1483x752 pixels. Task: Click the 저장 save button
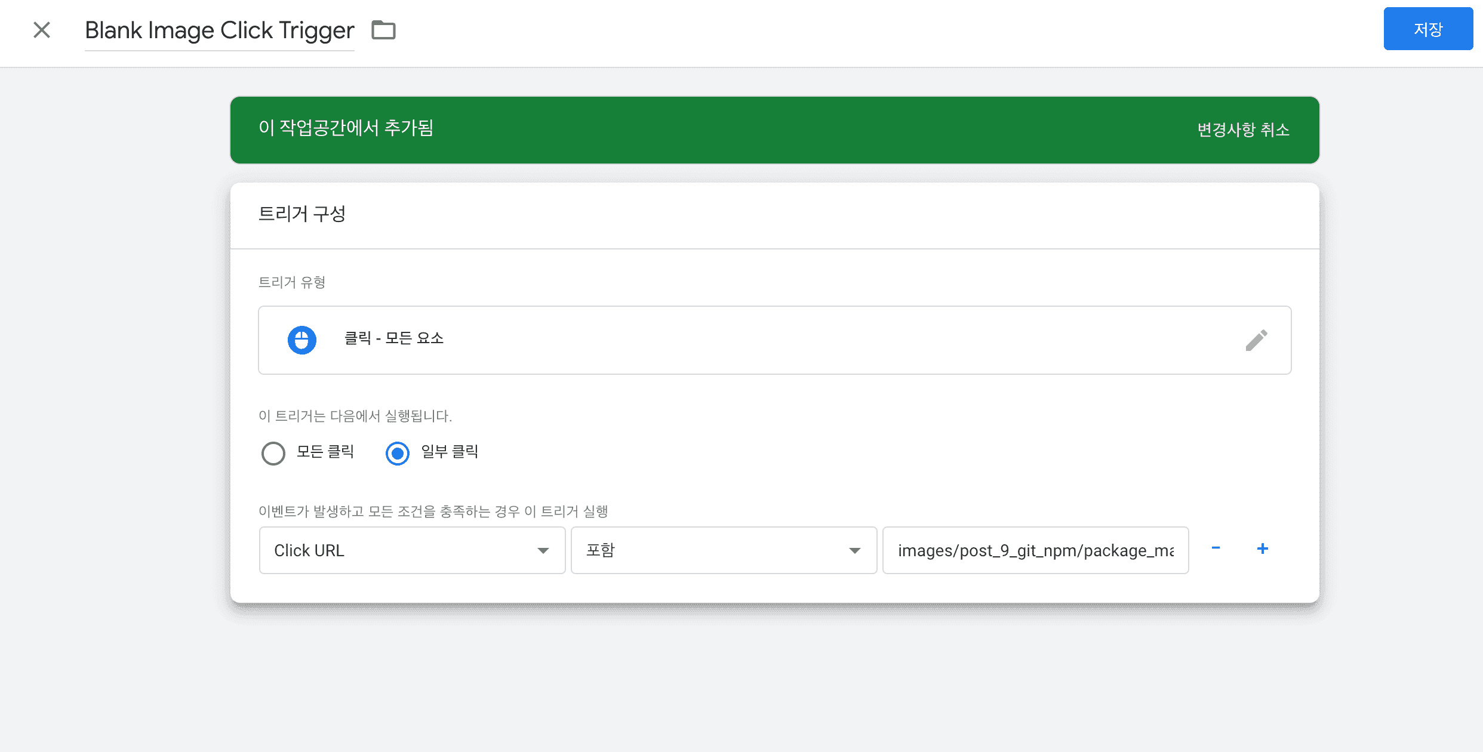pyautogui.click(x=1428, y=29)
